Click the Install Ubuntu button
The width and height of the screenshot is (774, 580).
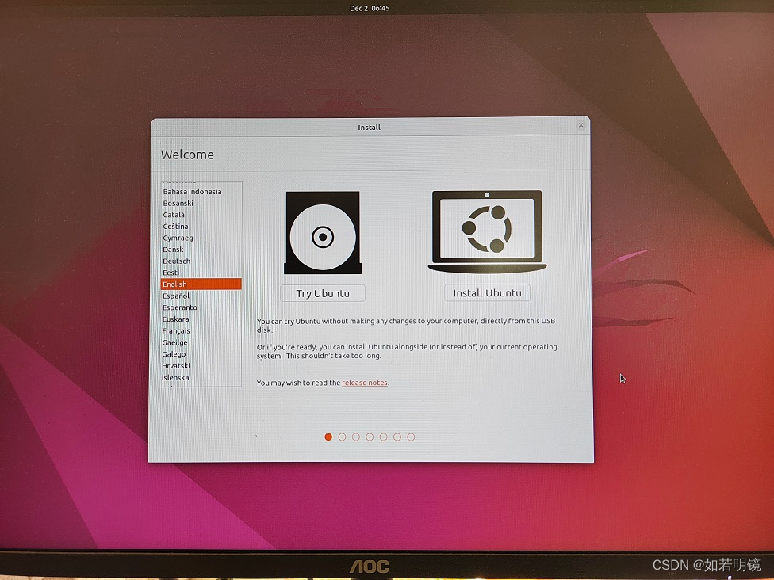(487, 293)
